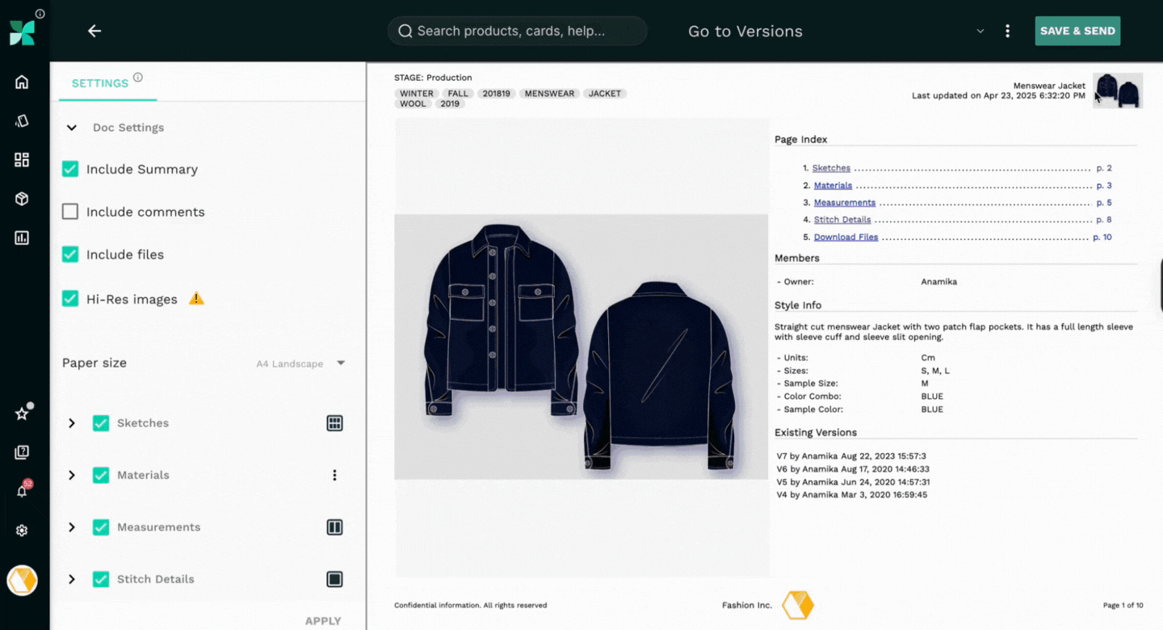Expand the Materials section chevron
Screen dimensions: 1163x630
[71, 475]
